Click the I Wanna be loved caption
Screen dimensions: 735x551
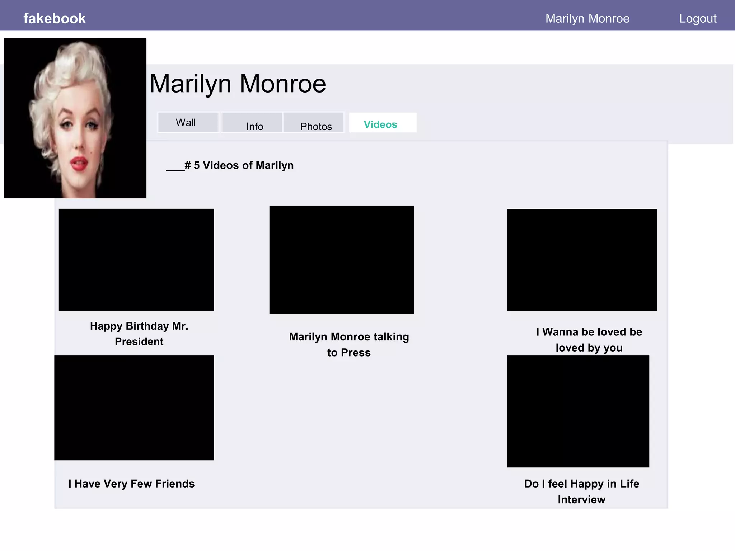coord(589,340)
